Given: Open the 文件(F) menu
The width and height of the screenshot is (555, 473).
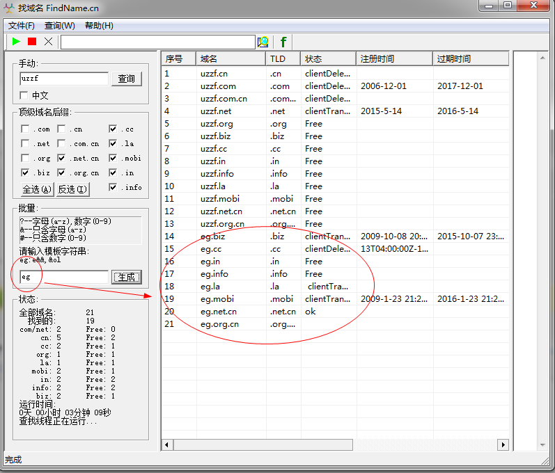Looking at the screenshot, I should tap(21, 26).
